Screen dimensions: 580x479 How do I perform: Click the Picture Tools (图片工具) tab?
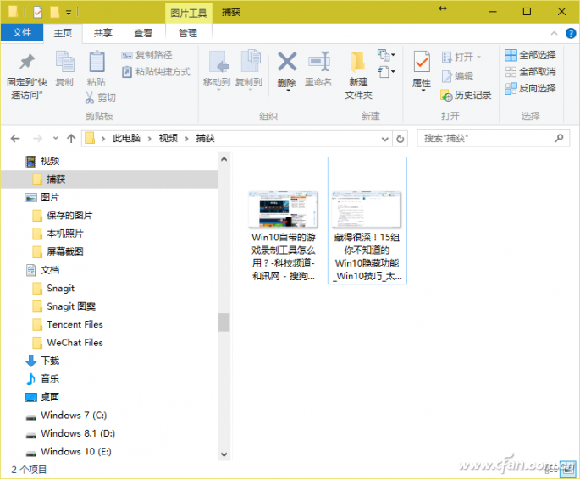(x=189, y=14)
